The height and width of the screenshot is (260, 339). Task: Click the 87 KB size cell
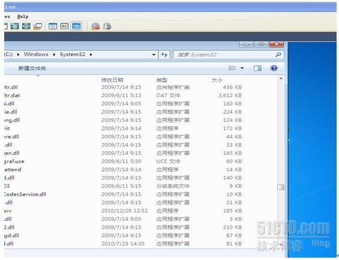pyautogui.click(x=234, y=235)
